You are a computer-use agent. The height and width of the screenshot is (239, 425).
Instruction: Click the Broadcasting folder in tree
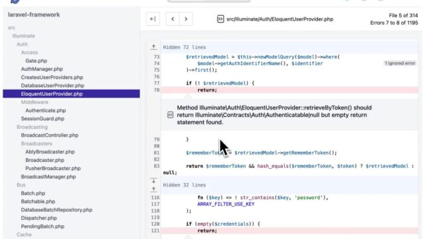32,127
